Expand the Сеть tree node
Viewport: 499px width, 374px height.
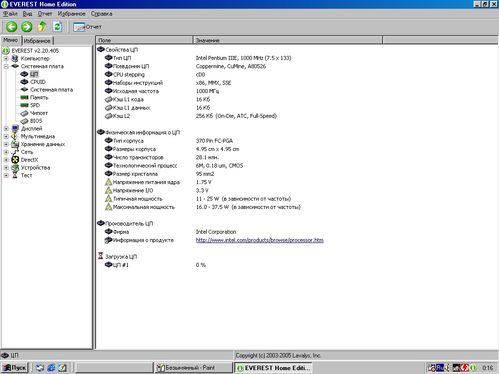point(6,152)
